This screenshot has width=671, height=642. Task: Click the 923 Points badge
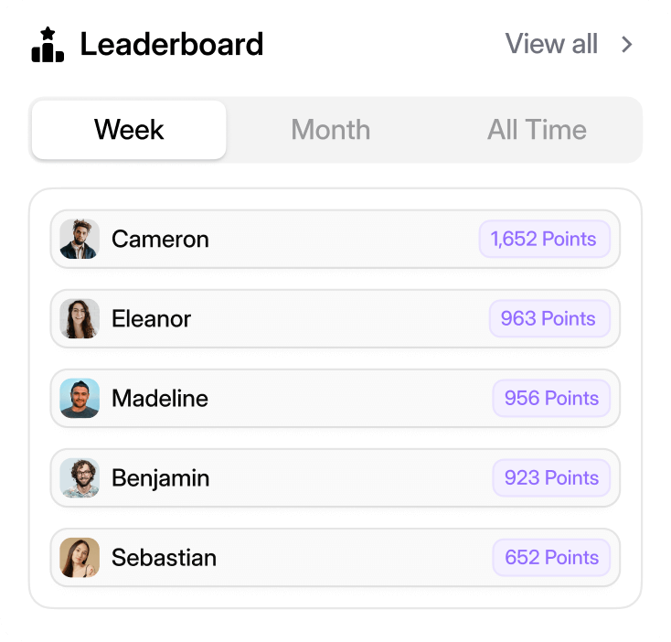[x=551, y=478]
